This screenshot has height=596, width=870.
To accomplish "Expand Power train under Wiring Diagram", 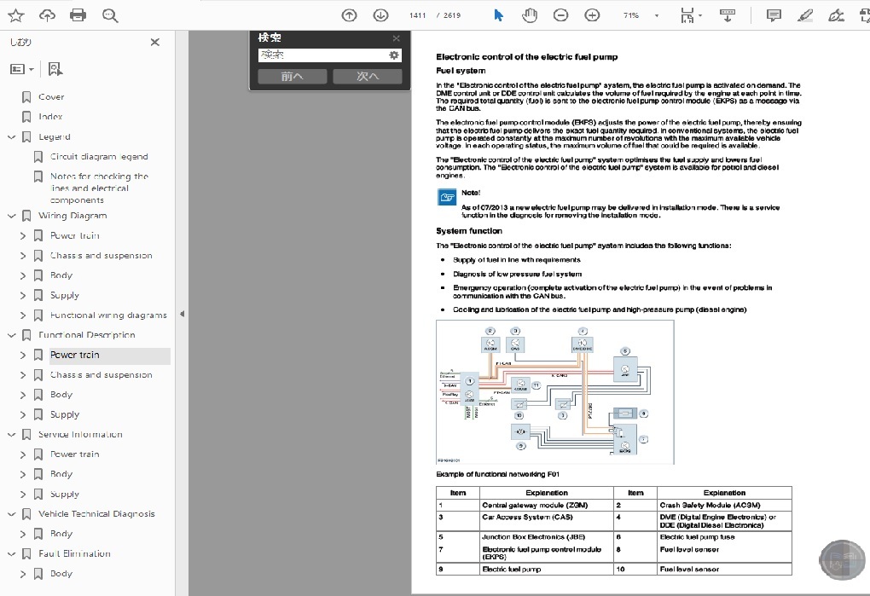I will pos(23,236).
